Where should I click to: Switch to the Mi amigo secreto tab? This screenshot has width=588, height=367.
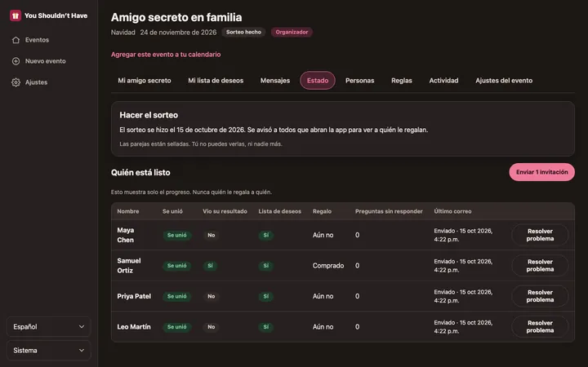[145, 81]
